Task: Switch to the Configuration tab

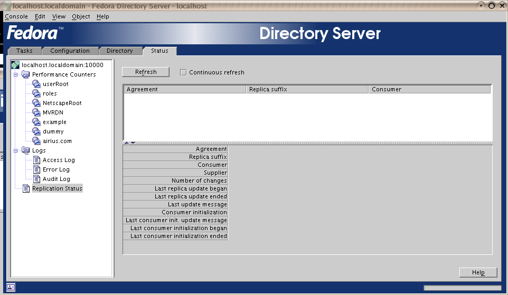Action: pyautogui.click(x=70, y=51)
